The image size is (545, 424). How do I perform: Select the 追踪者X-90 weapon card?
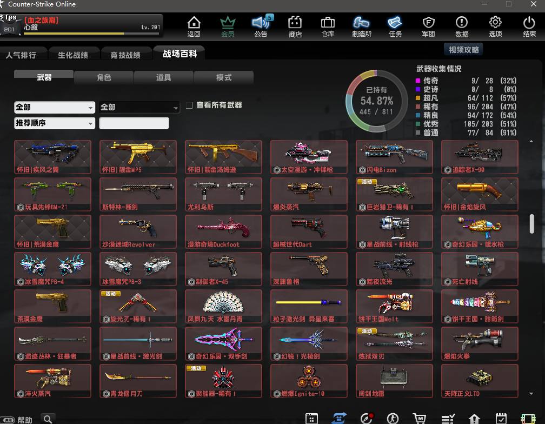tap(480, 157)
